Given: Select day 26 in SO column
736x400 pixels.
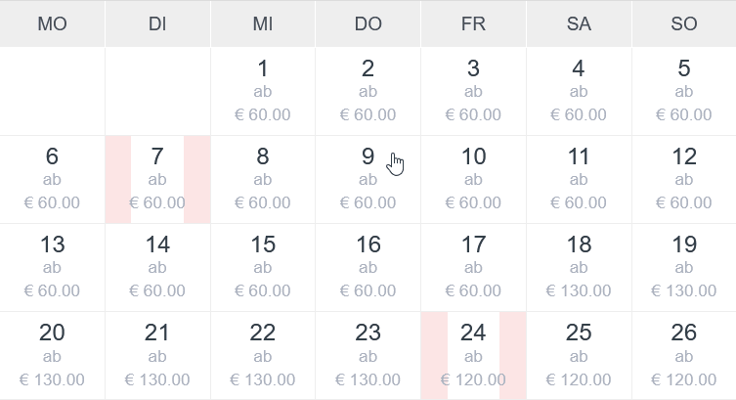Looking at the screenshot, I should (683, 355).
